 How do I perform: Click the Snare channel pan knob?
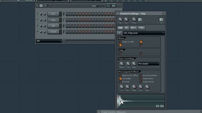coord(41,32)
